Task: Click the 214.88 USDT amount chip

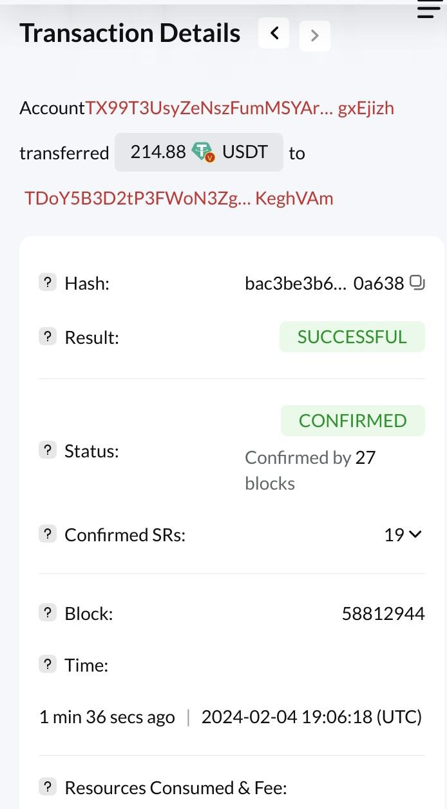Action: 198,152
